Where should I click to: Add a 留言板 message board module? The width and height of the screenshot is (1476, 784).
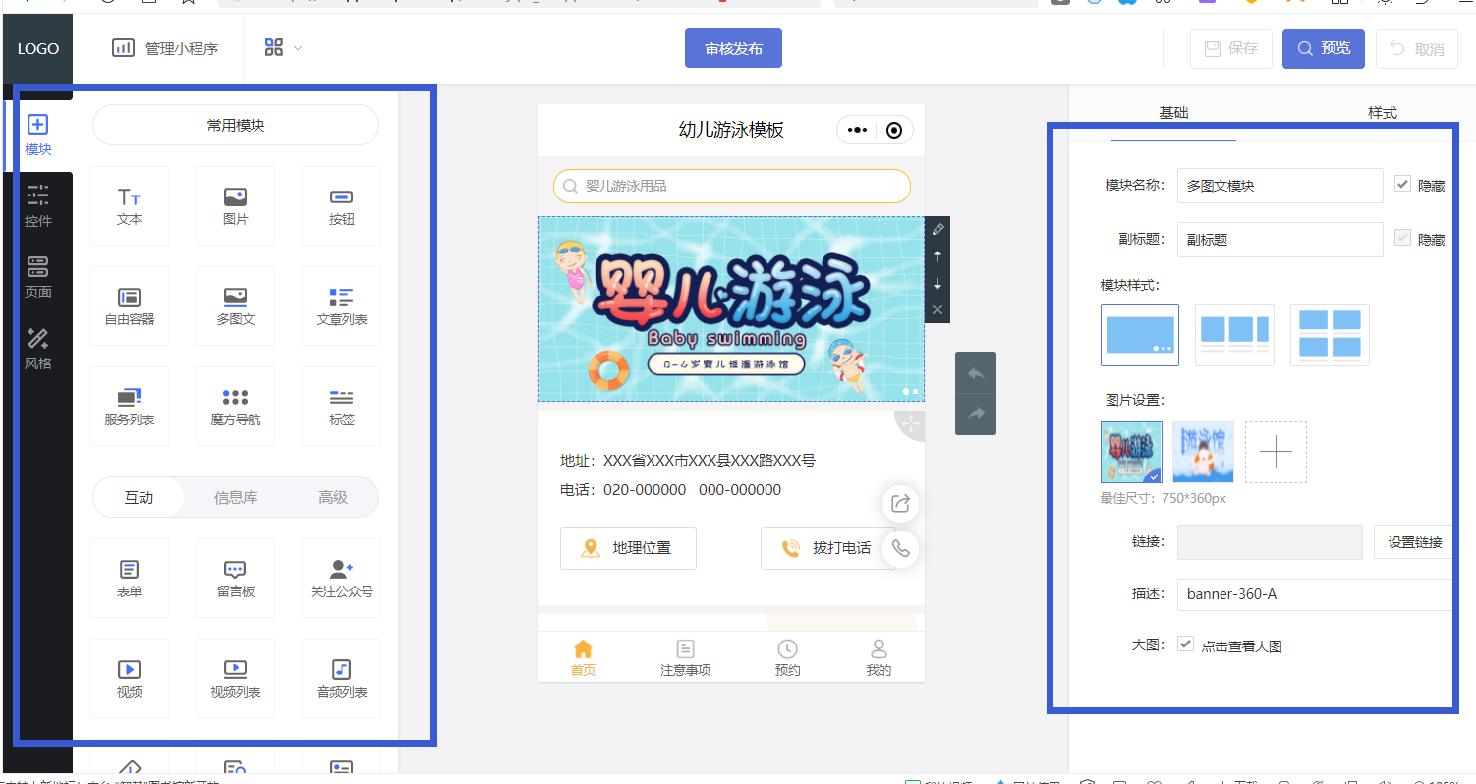pos(235,578)
